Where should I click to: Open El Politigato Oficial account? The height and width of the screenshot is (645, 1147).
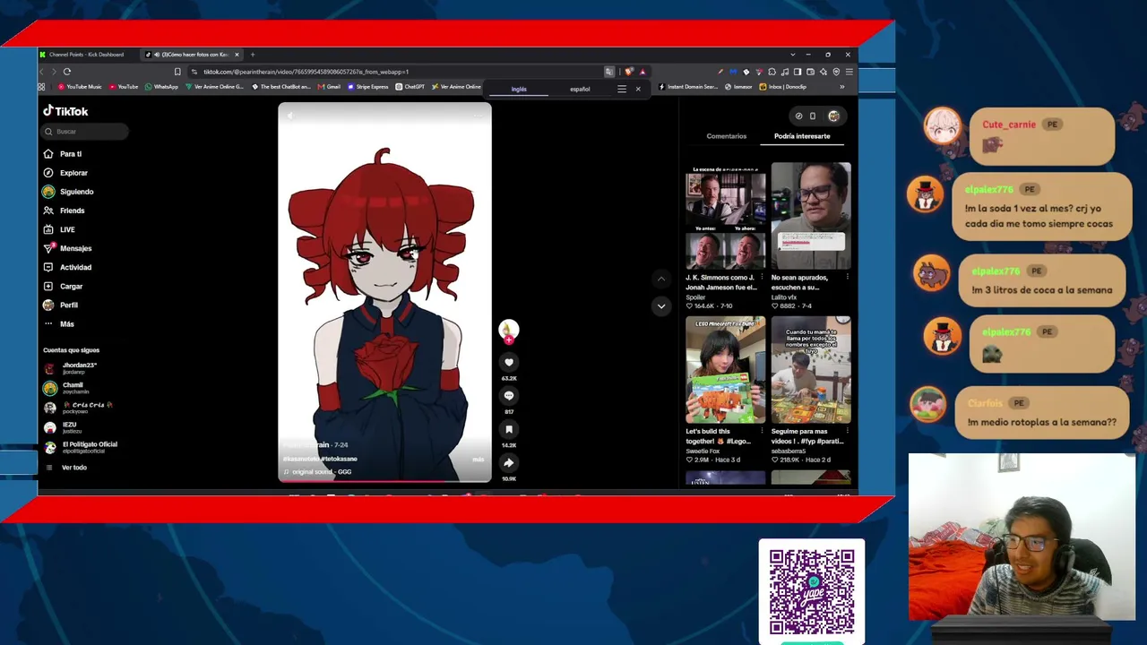pos(81,447)
